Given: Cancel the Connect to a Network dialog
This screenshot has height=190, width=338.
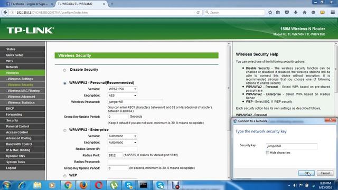Looking at the screenshot, I should 325,173.
